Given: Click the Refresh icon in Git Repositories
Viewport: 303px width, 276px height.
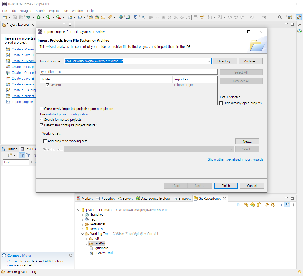Looking at the screenshot, I should pos(267,205).
